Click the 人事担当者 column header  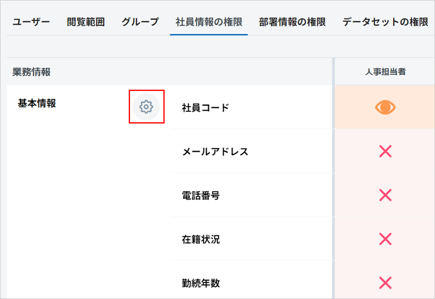click(x=385, y=72)
